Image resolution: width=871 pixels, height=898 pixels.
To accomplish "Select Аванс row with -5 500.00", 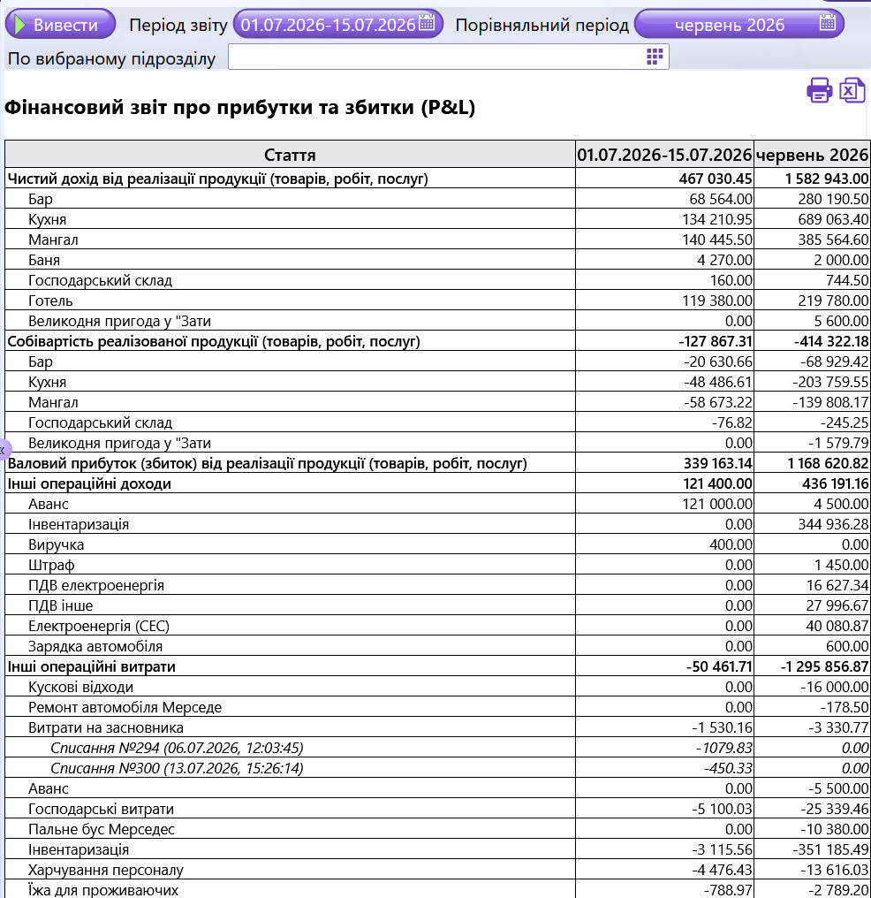I will [x=437, y=788].
